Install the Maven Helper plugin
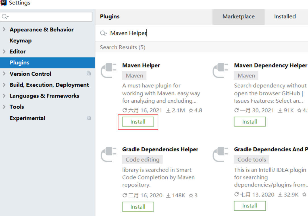308x216 pixels. tap(138, 122)
